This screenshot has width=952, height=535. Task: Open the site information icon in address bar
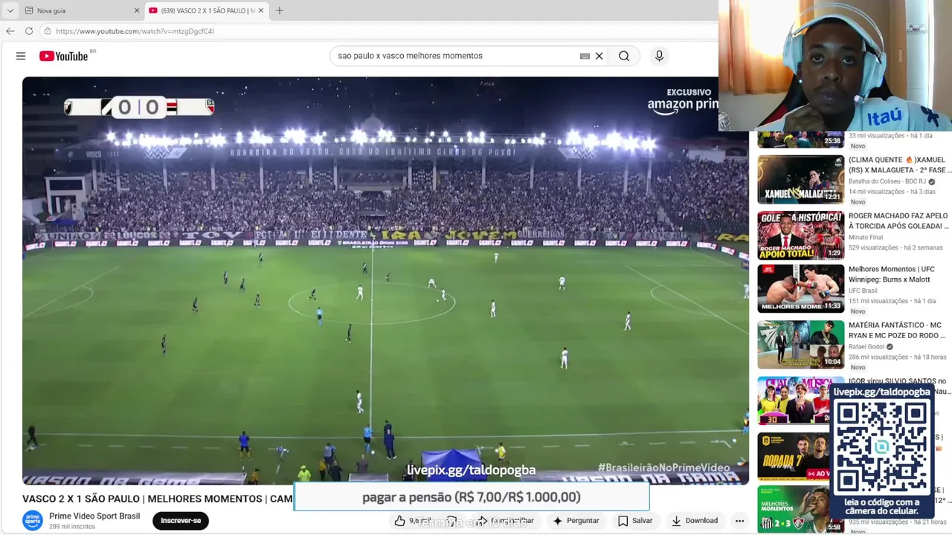(x=48, y=31)
